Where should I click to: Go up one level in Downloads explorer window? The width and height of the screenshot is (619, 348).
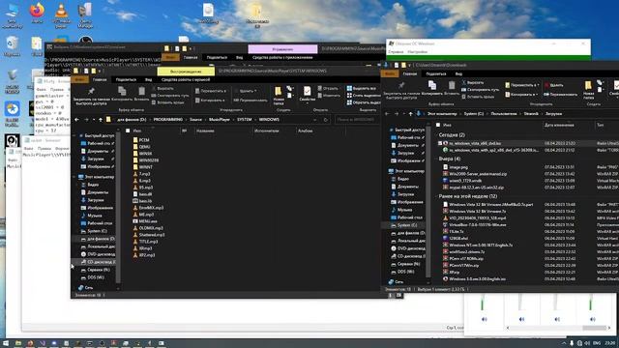410,114
